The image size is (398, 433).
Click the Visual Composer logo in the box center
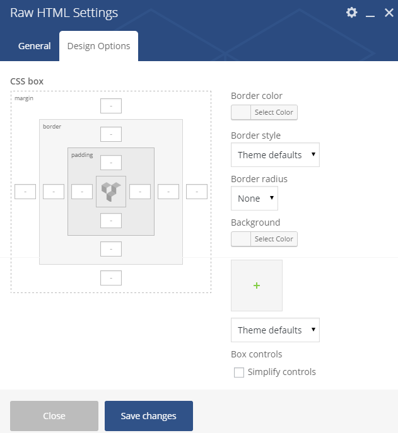pyautogui.click(x=111, y=192)
